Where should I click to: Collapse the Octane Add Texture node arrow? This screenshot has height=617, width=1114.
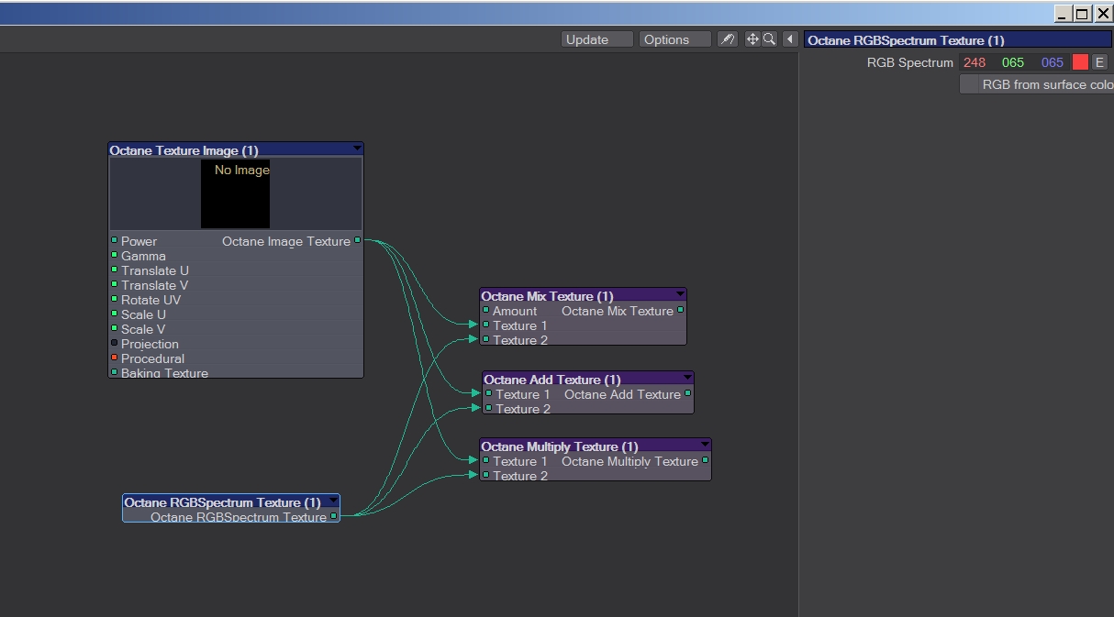tap(687, 378)
